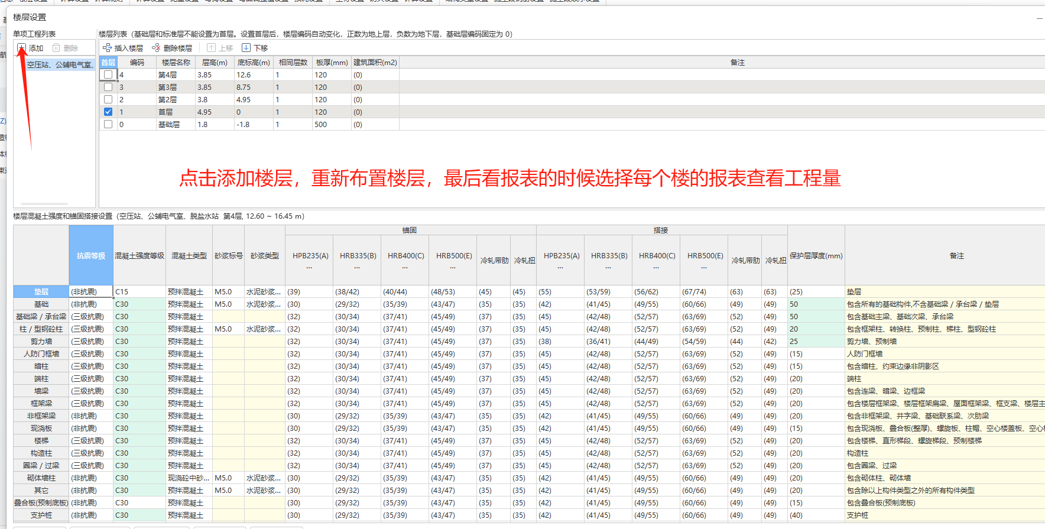Click the 插入楼层 insert floor button
The image size is (1045, 529).
point(123,48)
